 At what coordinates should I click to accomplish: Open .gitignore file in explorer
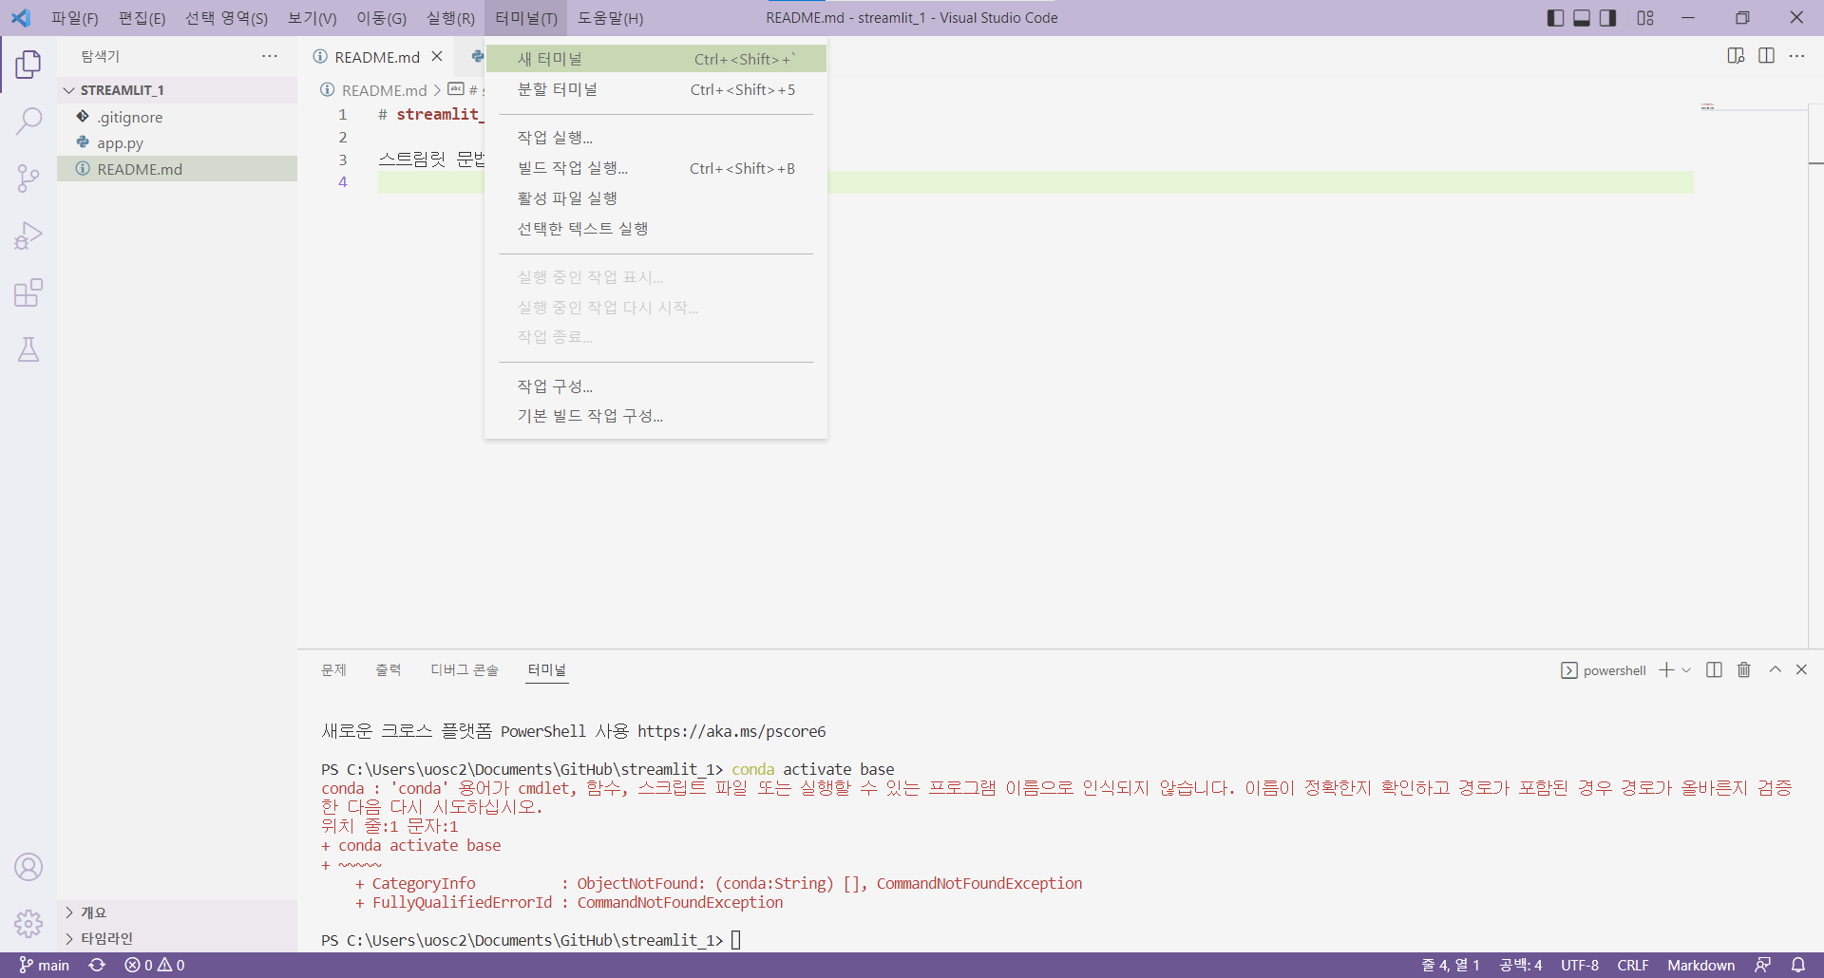tap(178, 117)
